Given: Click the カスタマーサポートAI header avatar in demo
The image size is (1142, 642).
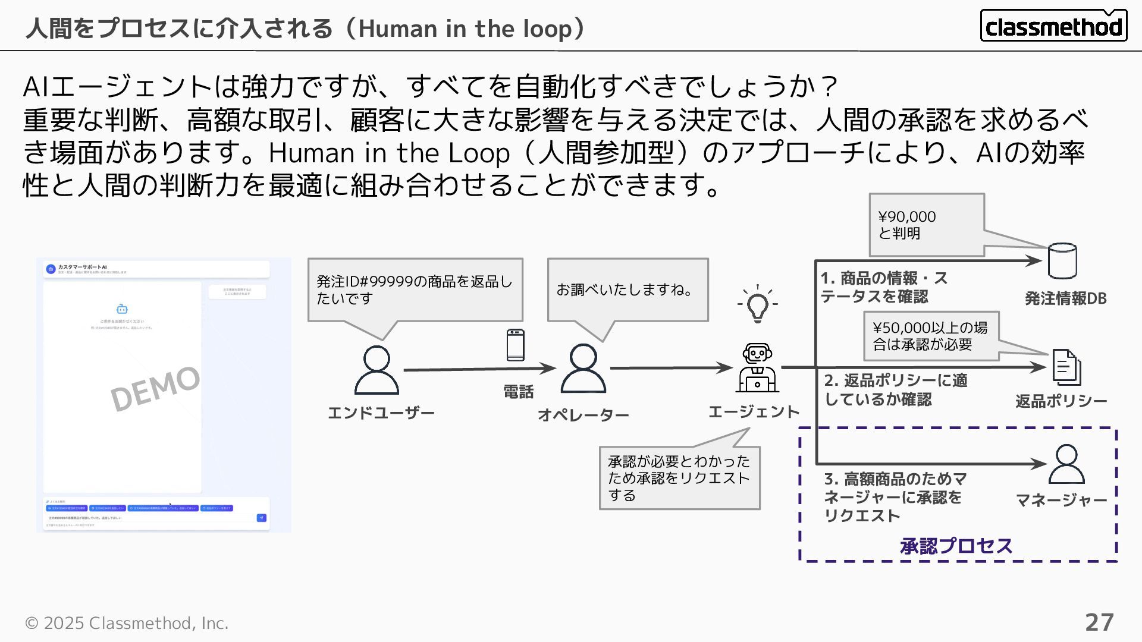Looking at the screenshot, I should coord(51,269).
